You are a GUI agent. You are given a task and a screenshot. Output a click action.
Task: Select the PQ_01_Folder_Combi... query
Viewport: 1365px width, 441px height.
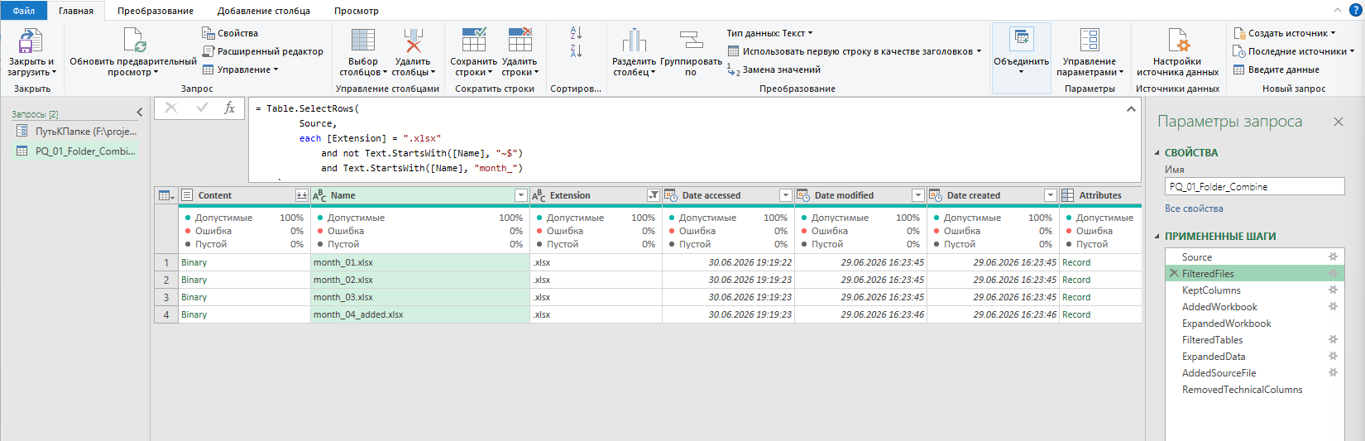coord(76,151)
